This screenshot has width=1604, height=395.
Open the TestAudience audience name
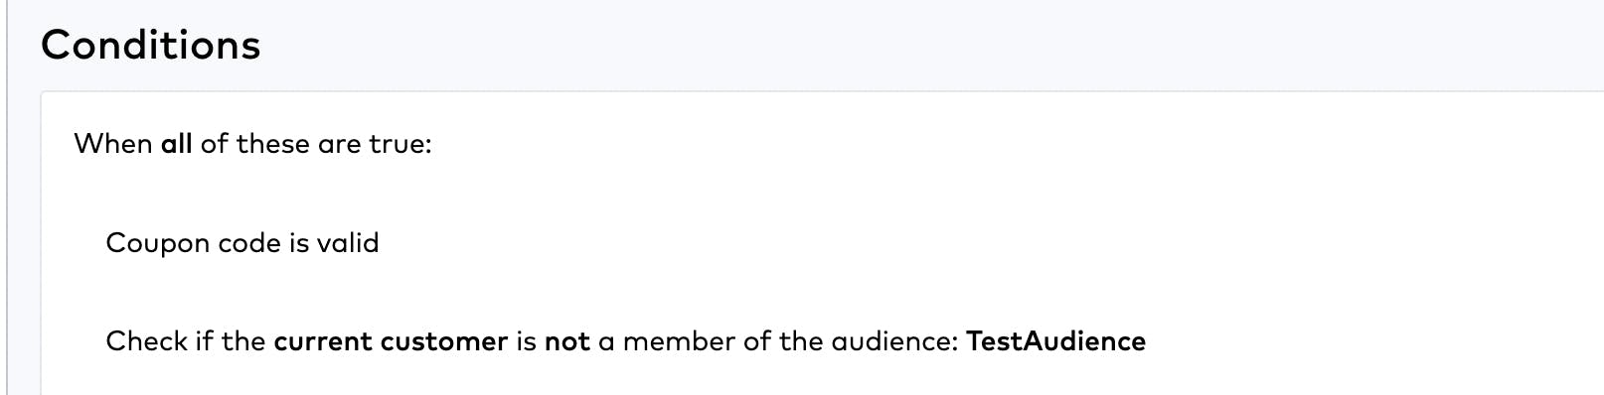coord(1055,341)
